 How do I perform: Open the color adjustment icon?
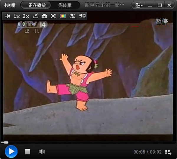pyautogui.click(x=63, y=16)
